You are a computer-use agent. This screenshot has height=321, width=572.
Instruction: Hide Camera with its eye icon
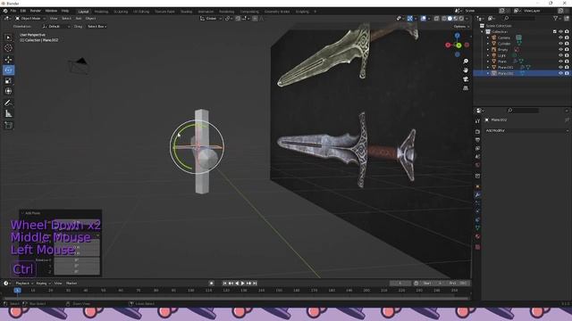click(x=560, y=37)
